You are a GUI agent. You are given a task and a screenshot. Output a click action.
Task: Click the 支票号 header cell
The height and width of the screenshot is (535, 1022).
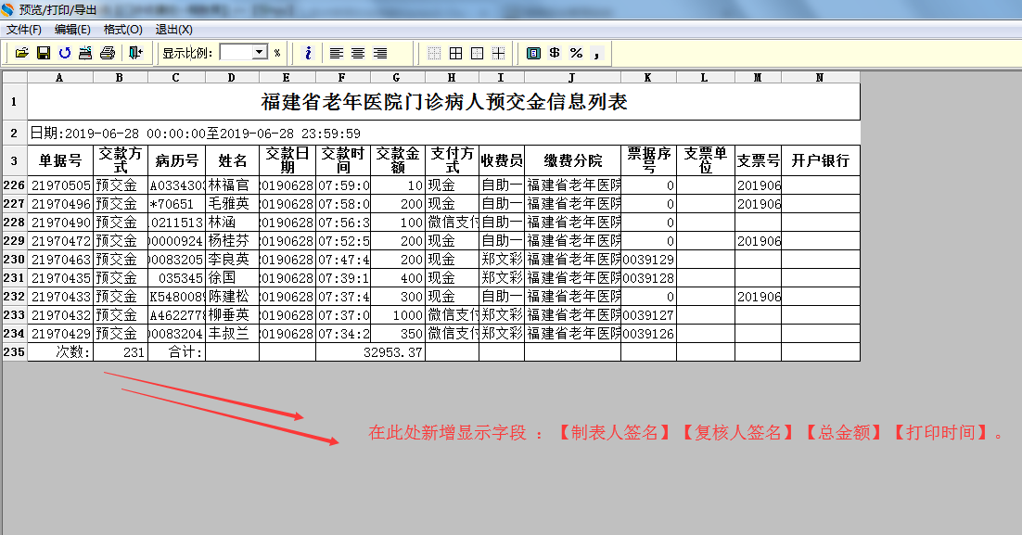(758, 160)
